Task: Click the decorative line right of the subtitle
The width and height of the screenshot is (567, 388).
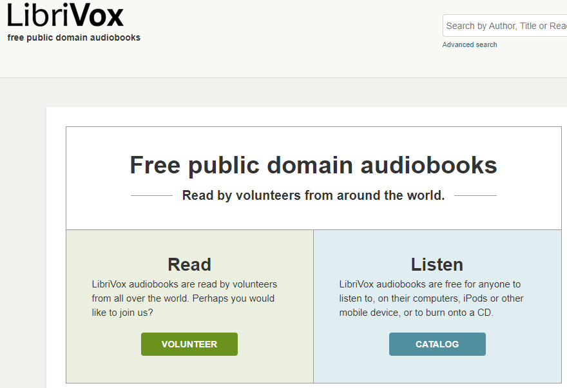Action: [x=475, y=195]
